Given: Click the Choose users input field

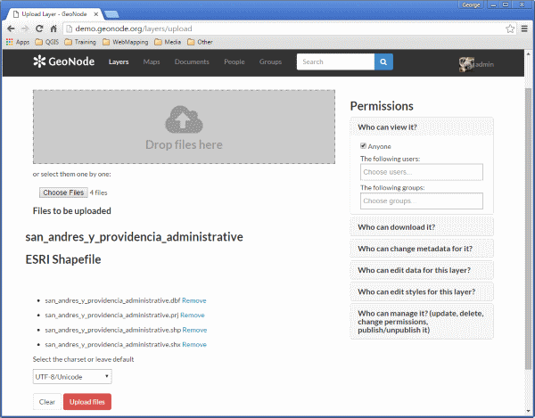Looking at the screenshot, I should click(x=422, y=172).
